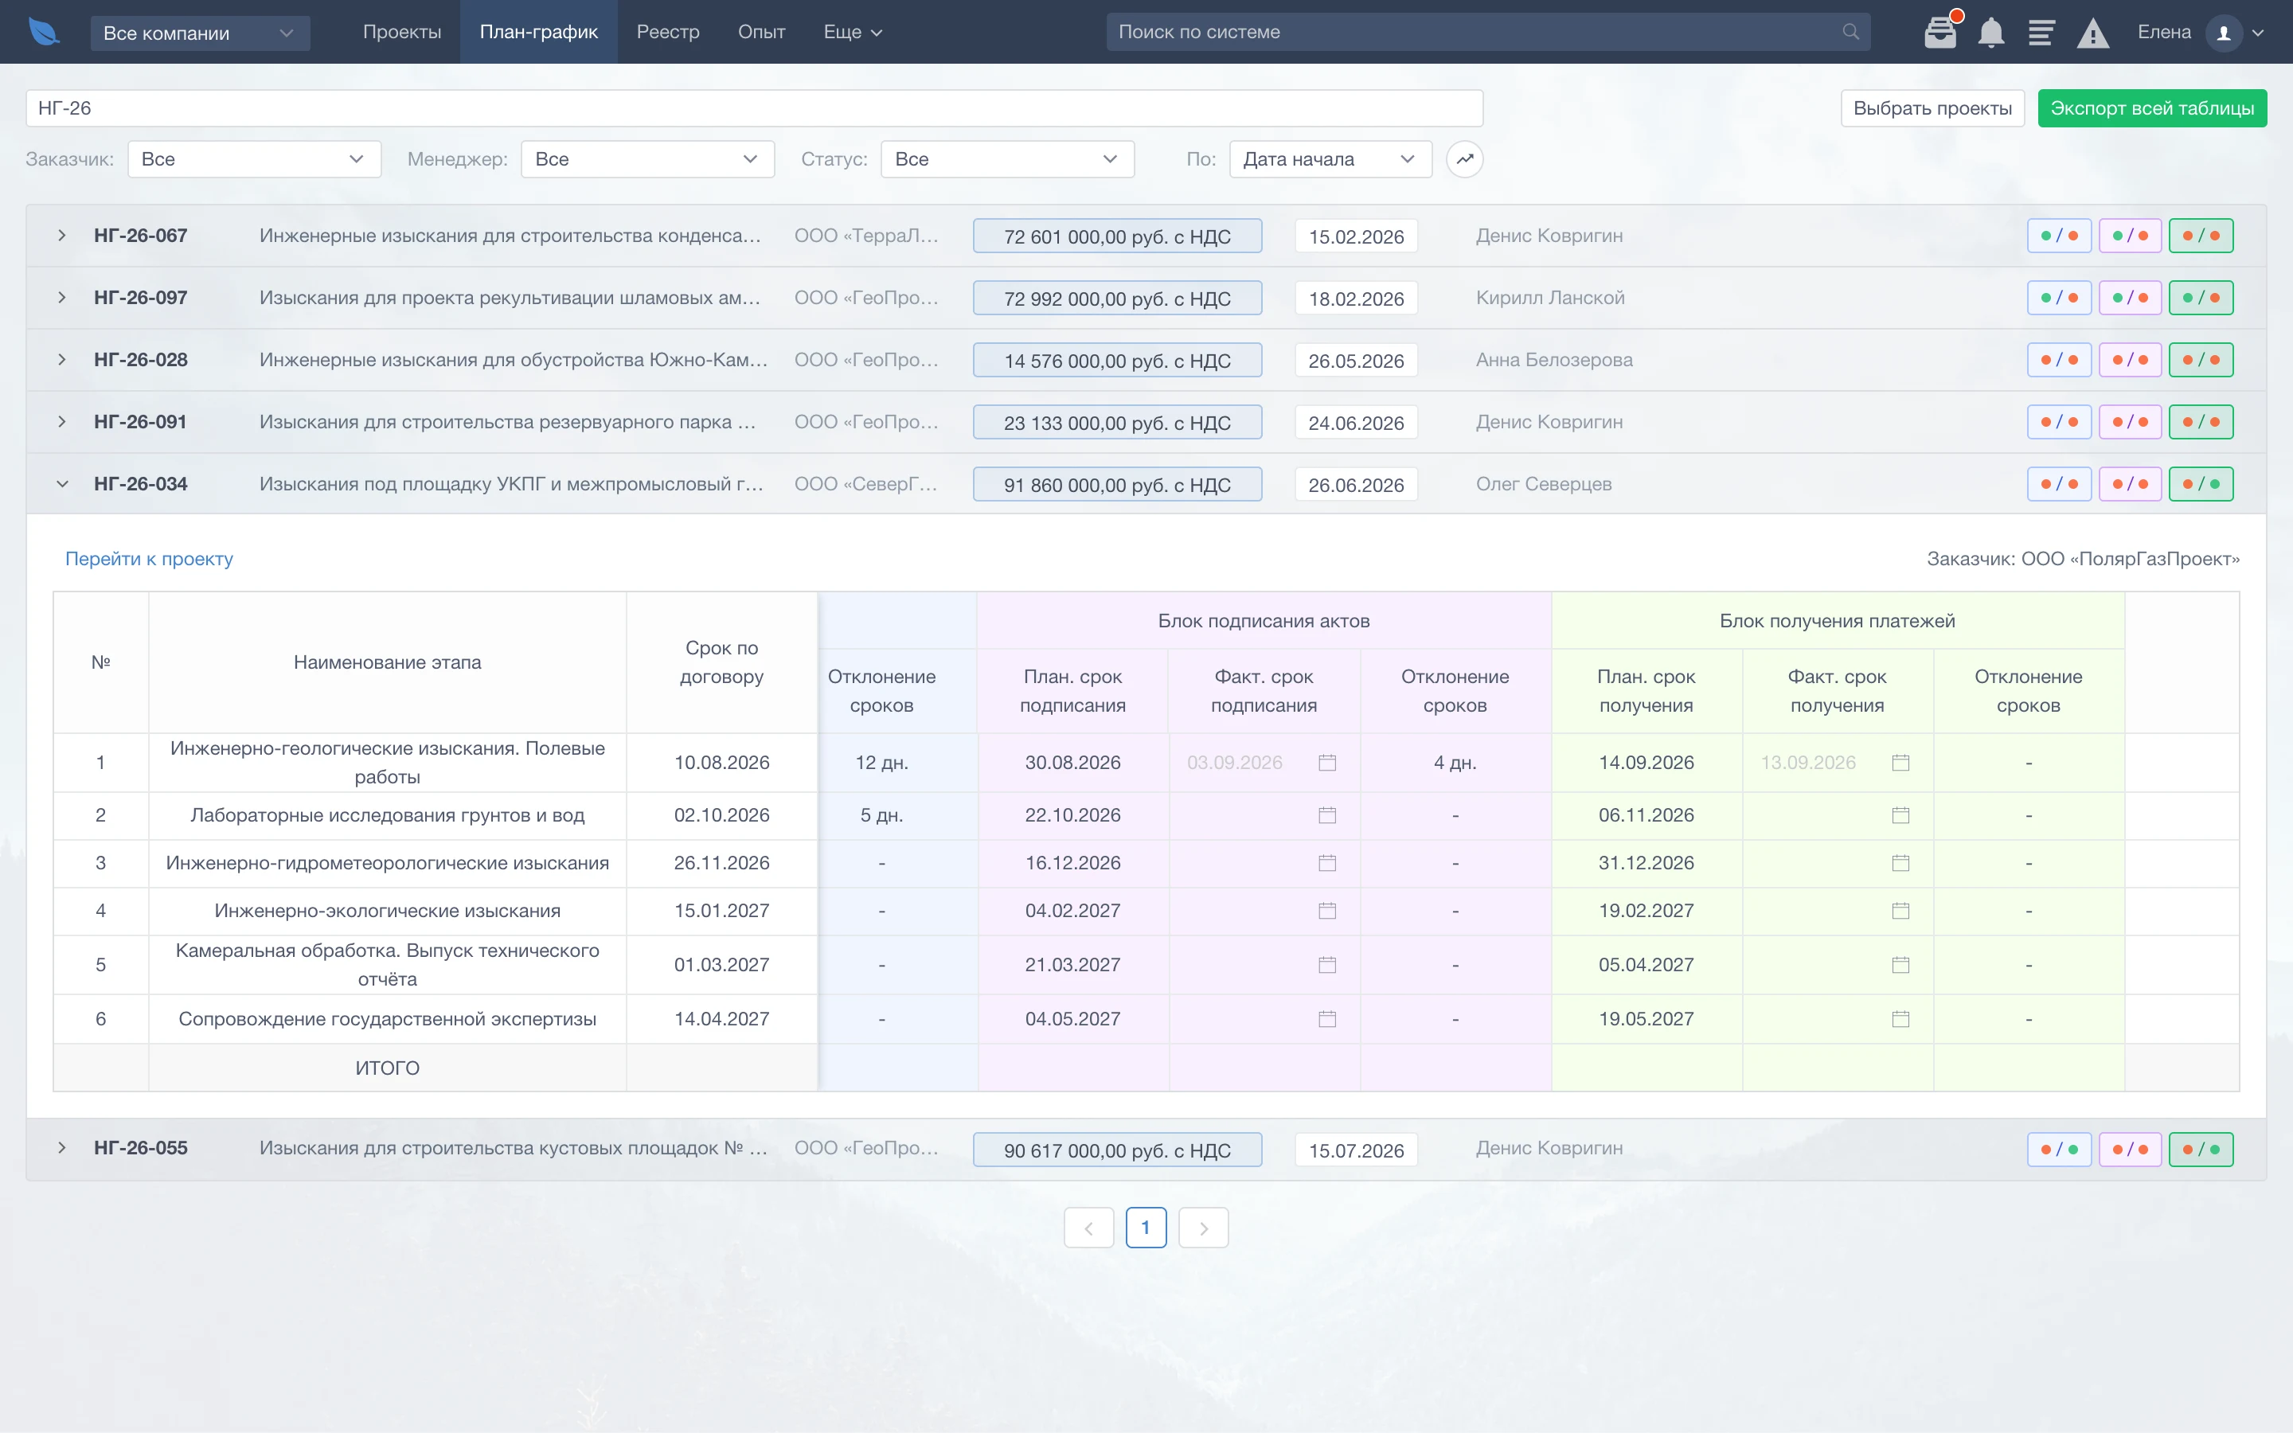Toggle the blue status indicator for НГ-26-067
The image size is (2293, 1433).
pos(2059,236)
